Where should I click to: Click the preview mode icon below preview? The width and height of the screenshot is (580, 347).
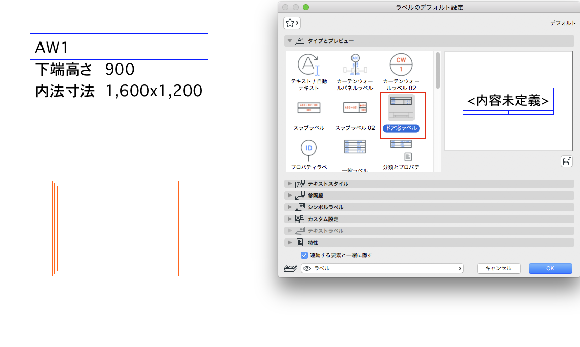point(566,162)
